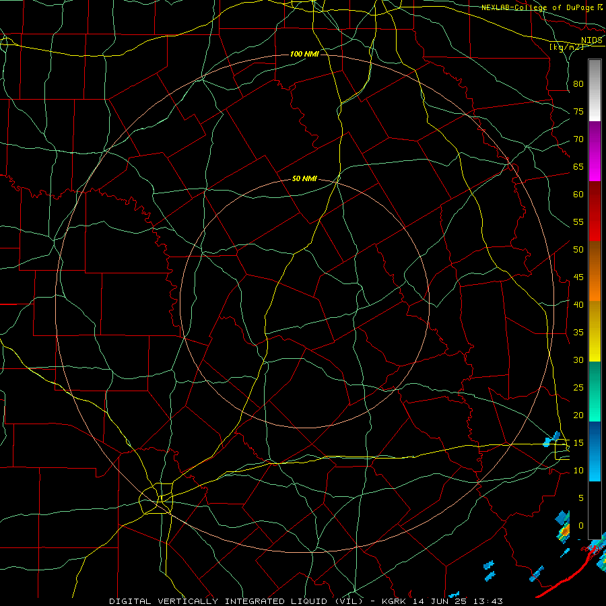The width and height of the screenshot is (606, 606).
Task: Click the 30 value on the color scale
Action: (x=578, y=360)
